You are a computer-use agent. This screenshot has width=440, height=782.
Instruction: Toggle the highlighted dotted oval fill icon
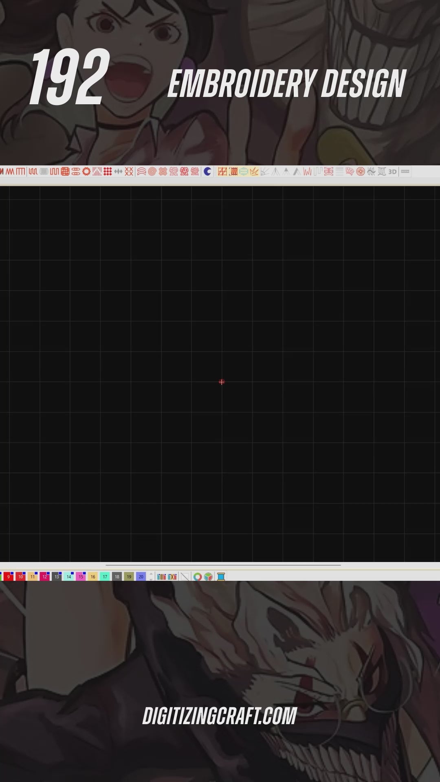[244, 172]
